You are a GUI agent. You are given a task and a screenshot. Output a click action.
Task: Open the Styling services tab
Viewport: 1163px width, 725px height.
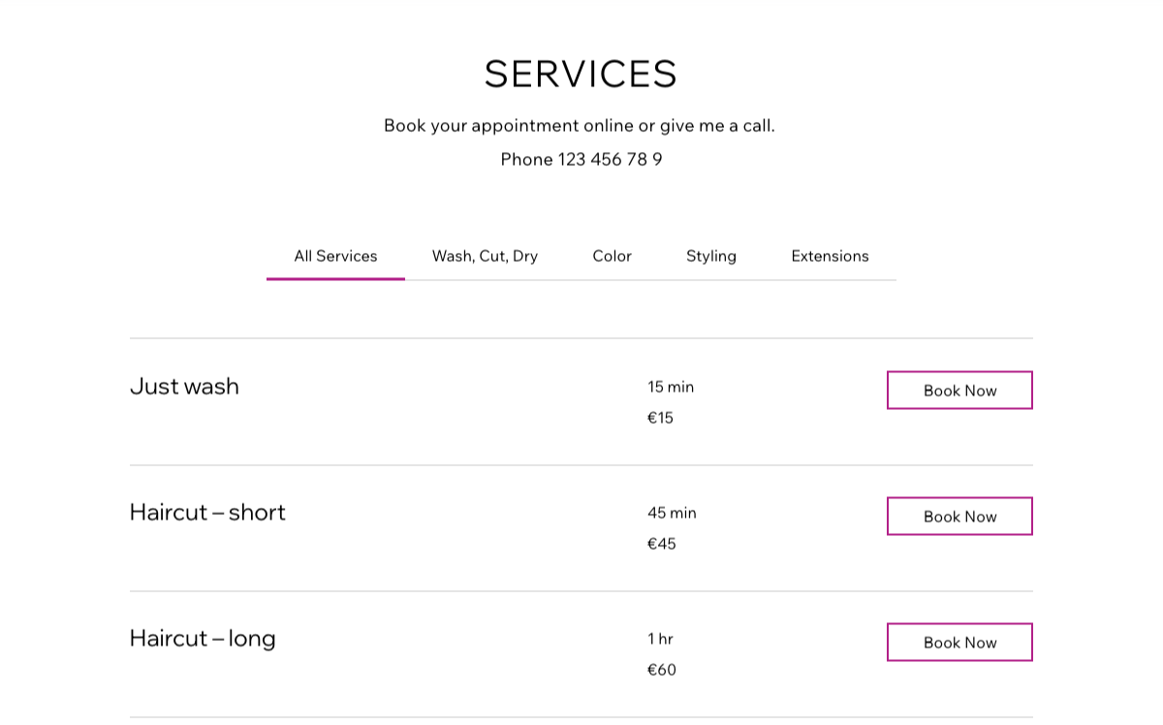tap(711, 256)
